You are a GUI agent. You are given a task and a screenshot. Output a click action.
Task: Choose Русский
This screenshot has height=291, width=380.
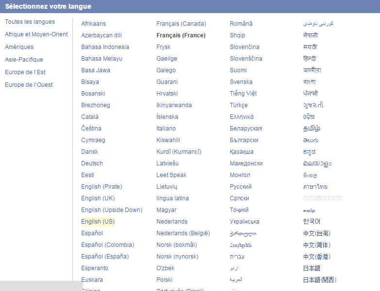coord(241,187)
